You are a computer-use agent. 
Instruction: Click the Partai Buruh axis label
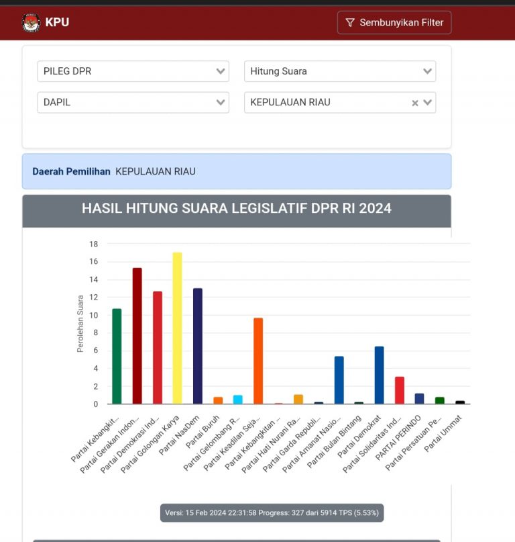point(203,432)
